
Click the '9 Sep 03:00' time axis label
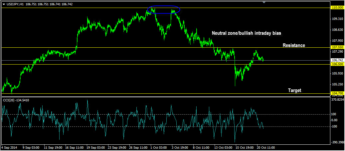click(x=31, y=148)
